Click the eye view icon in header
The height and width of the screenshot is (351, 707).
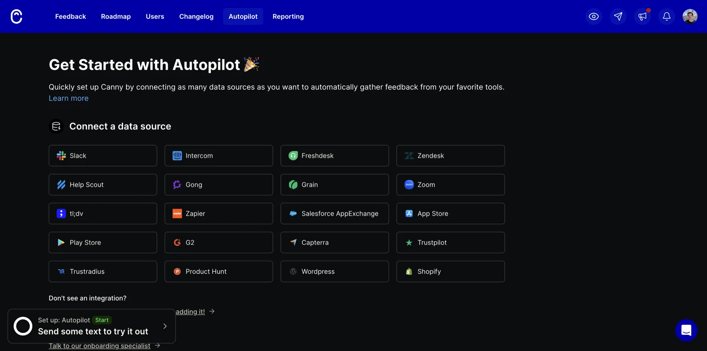[x=594, y=16]
